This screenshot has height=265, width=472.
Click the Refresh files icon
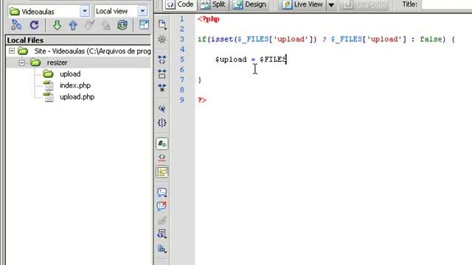[35, 25]
